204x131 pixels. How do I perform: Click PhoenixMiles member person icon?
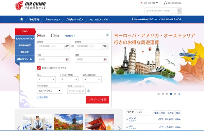pos(133,19)
